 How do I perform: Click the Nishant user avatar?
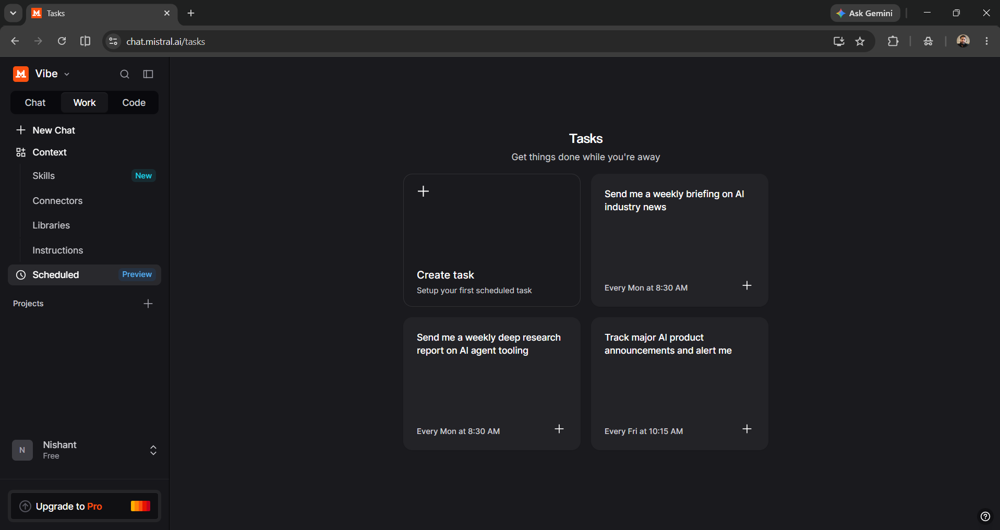pyautogui.click(x=22, y=450)
